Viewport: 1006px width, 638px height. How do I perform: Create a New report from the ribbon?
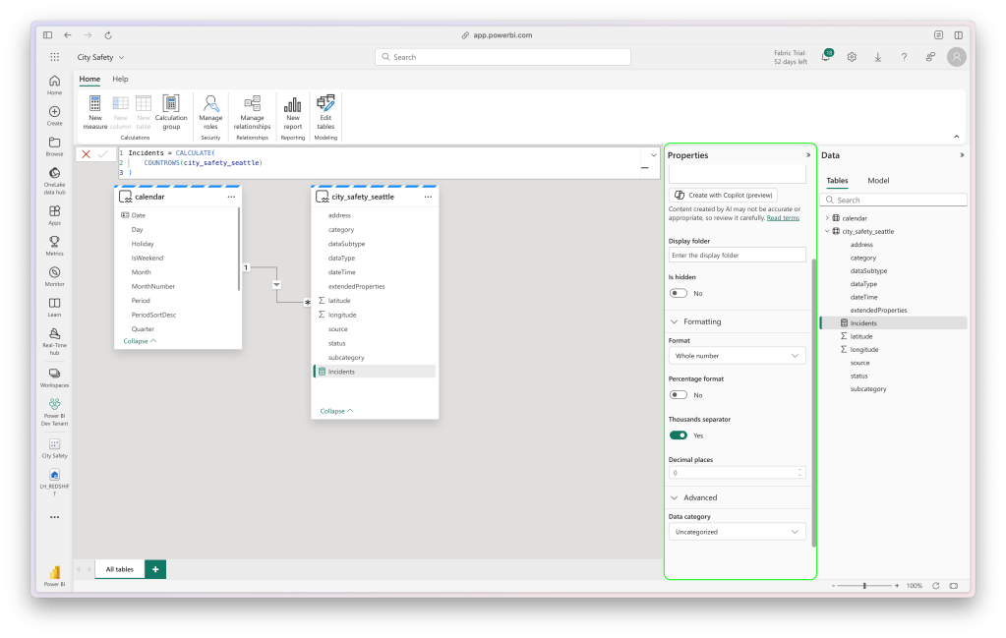click(x=293, y=112)
